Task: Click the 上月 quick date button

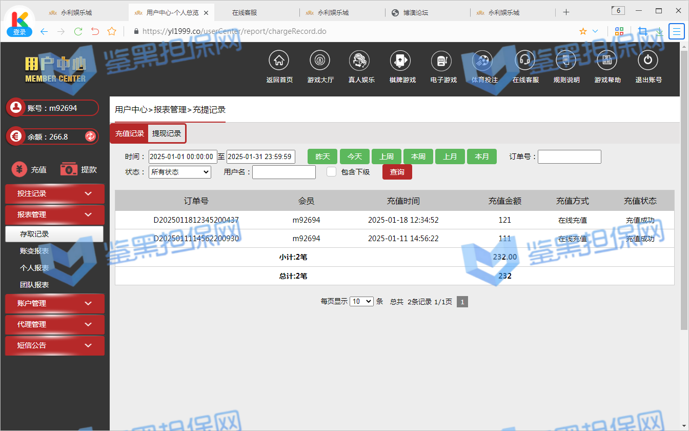Action: pyautogui.click(x=450, y=156)
